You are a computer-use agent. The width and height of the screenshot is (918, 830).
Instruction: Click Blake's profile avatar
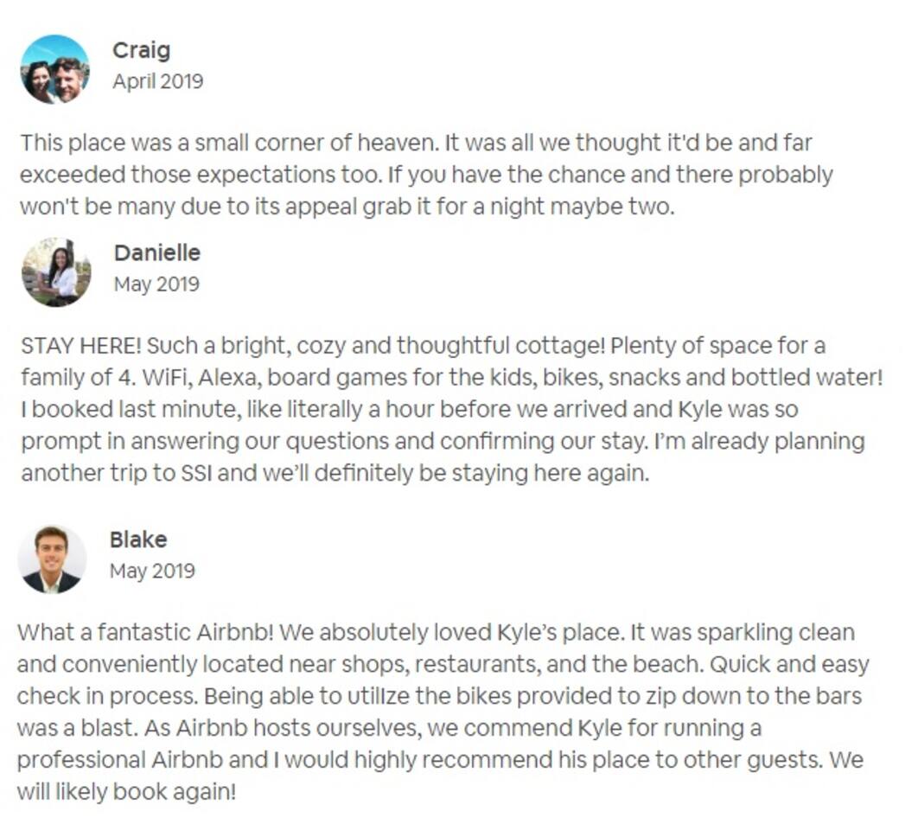point(53,559)
